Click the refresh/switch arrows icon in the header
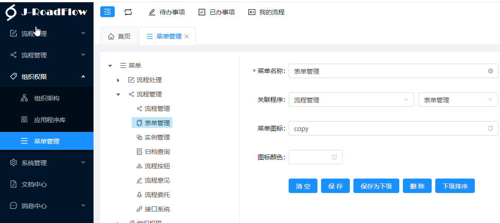This screenshot has height=223, width=500. click(x=128, y=12)
